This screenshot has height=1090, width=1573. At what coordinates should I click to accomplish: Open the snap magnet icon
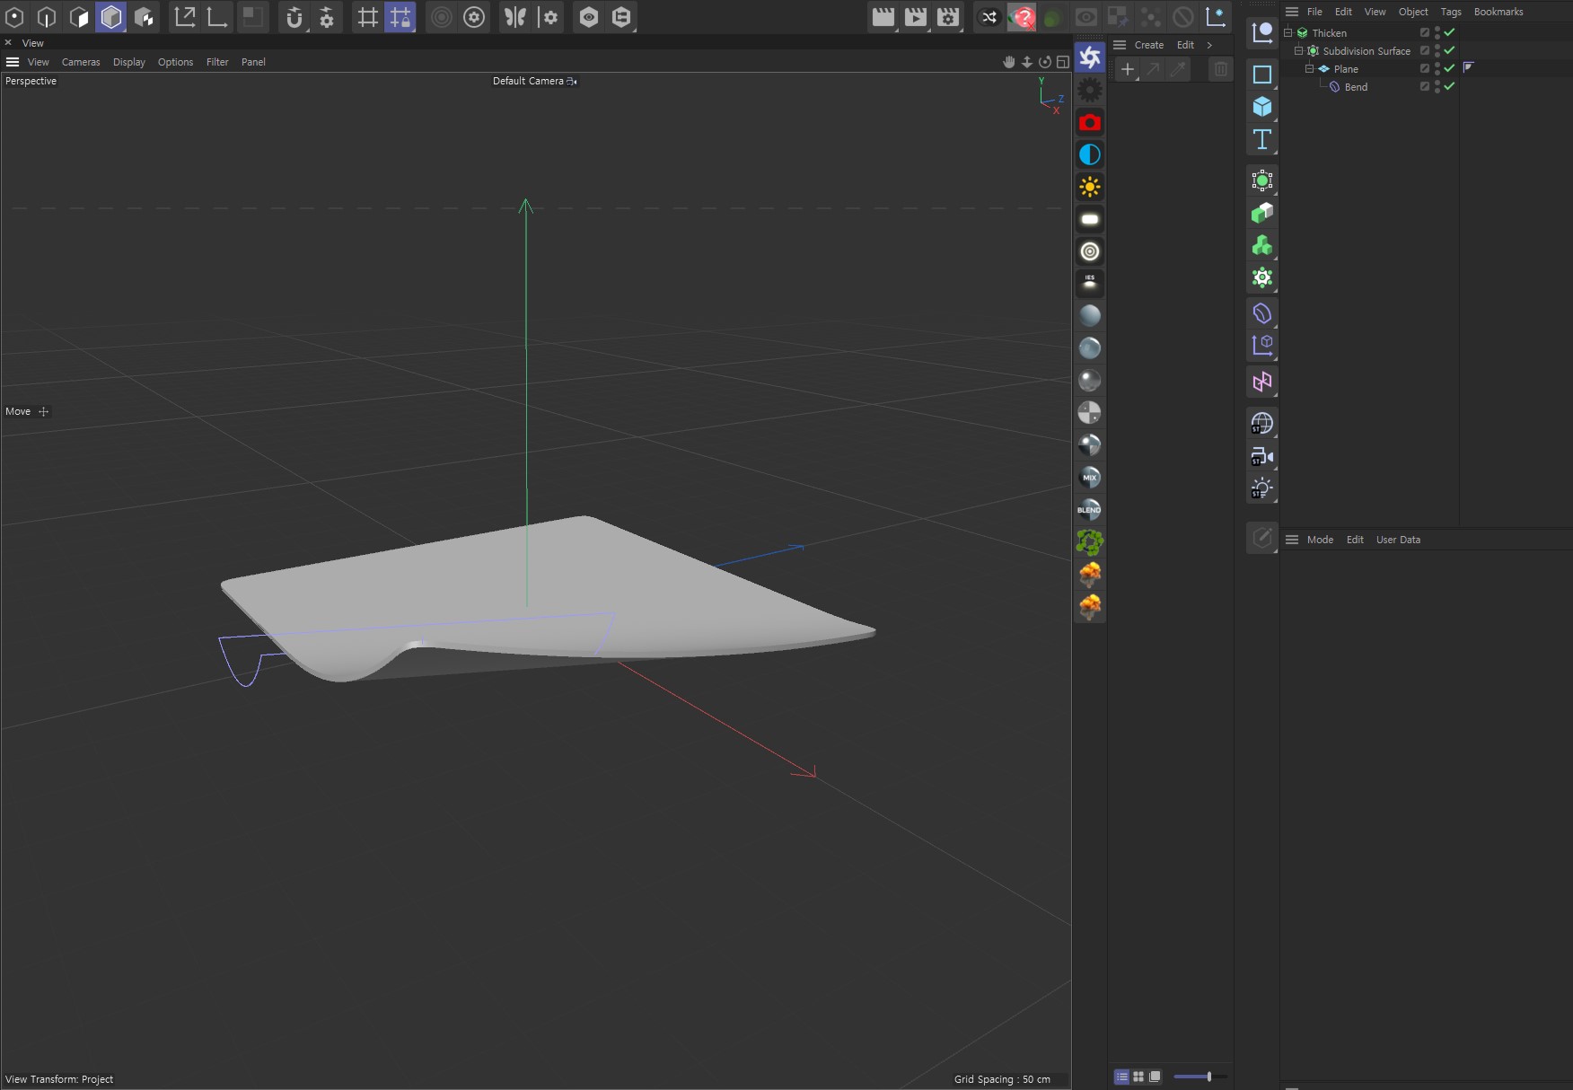pos(294,17)
